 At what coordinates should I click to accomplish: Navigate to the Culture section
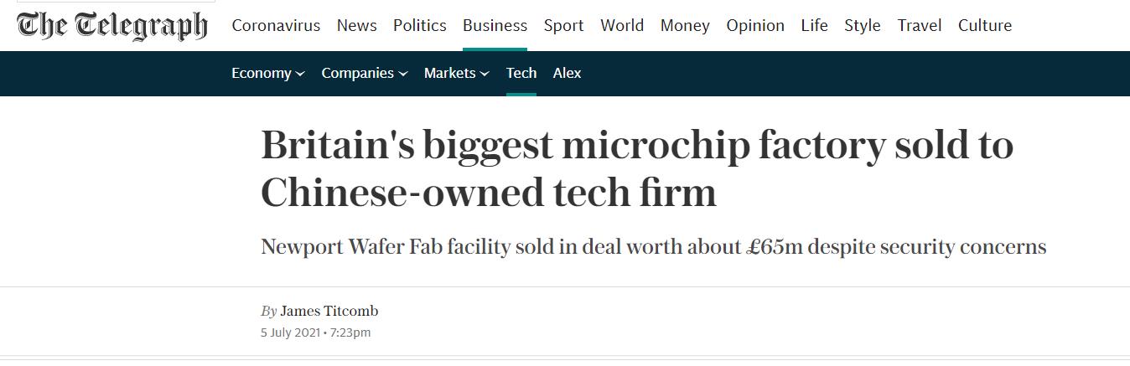(x=985, y=25)
